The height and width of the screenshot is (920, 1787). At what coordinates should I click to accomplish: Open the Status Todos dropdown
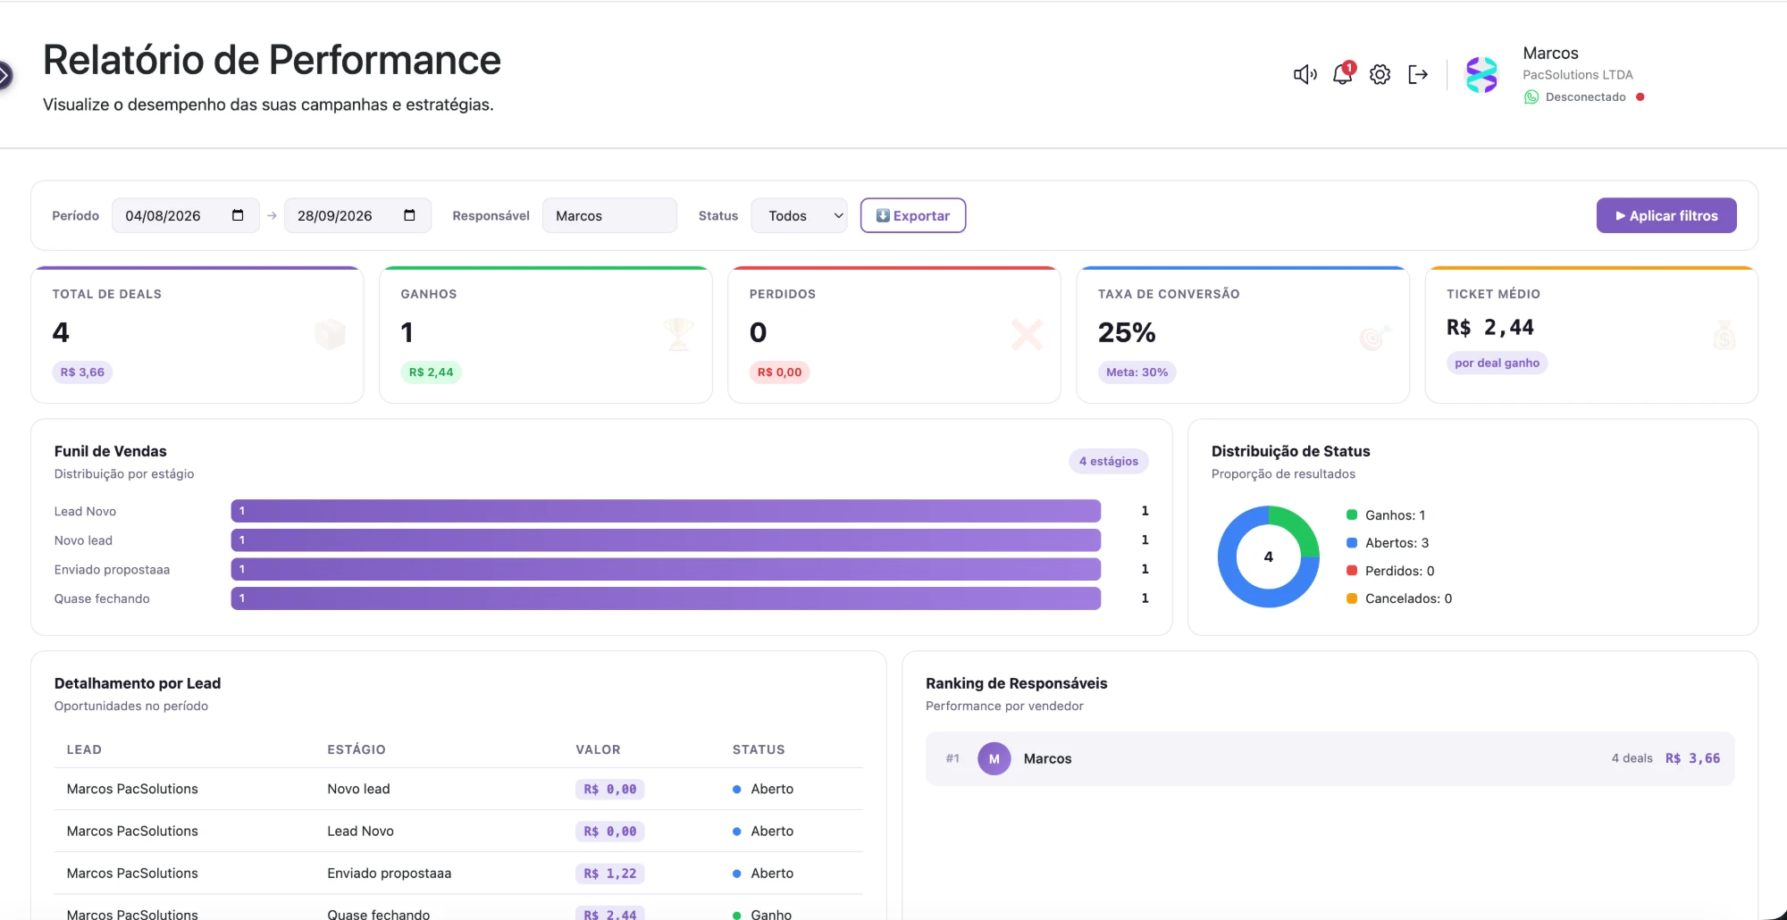click(x=800, y=215)
